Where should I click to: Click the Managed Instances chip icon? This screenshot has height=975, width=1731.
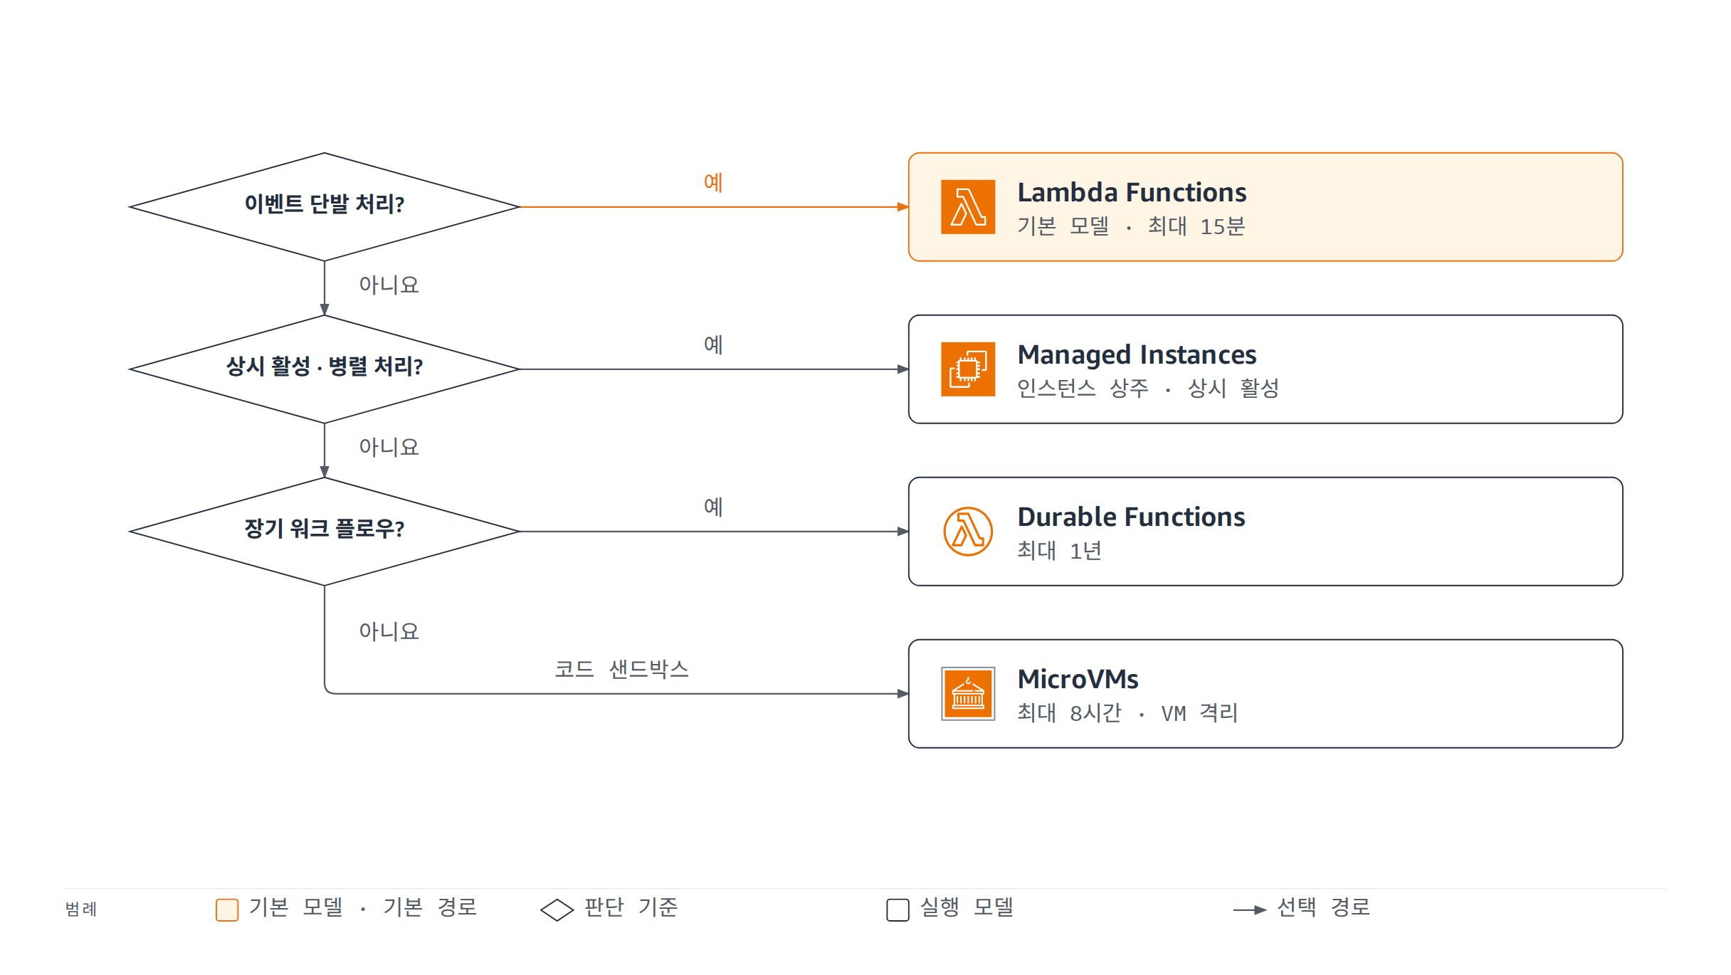pos(968,369)
